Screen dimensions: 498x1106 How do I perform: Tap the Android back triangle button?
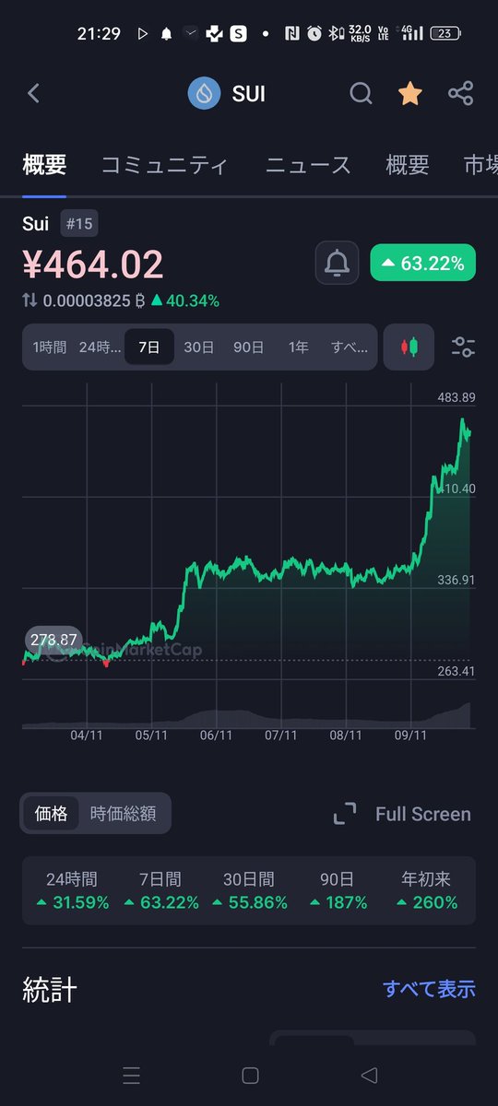(x=369, y=1075)
